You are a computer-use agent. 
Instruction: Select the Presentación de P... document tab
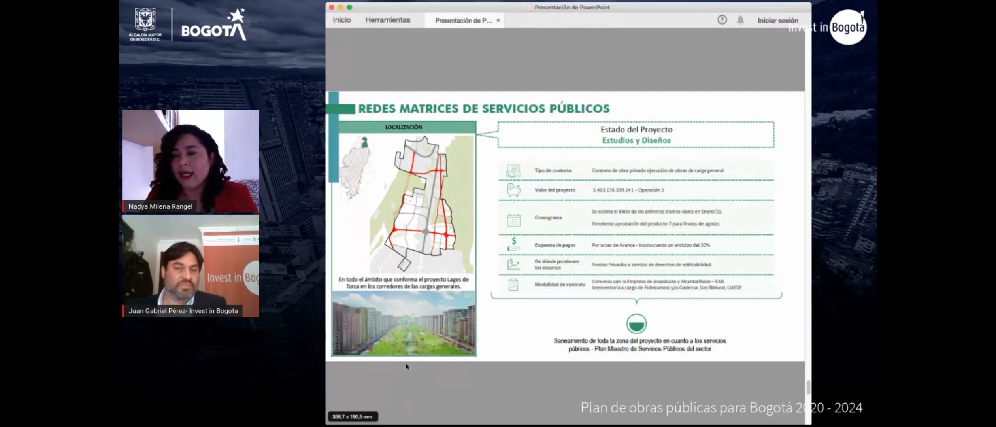[x=463, y=21]
